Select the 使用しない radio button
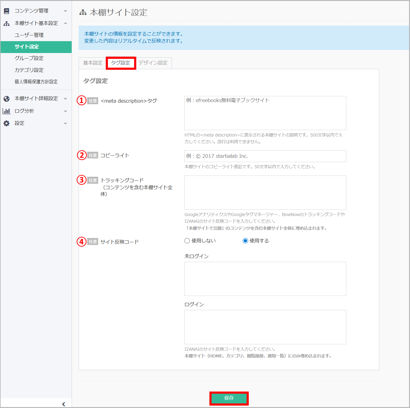 [187, 241]
